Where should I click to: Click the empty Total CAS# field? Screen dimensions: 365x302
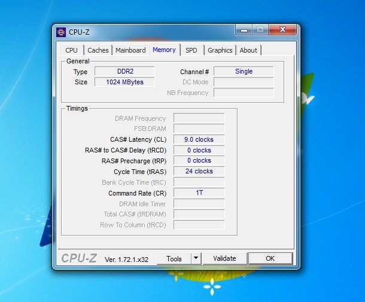point(199,214)
